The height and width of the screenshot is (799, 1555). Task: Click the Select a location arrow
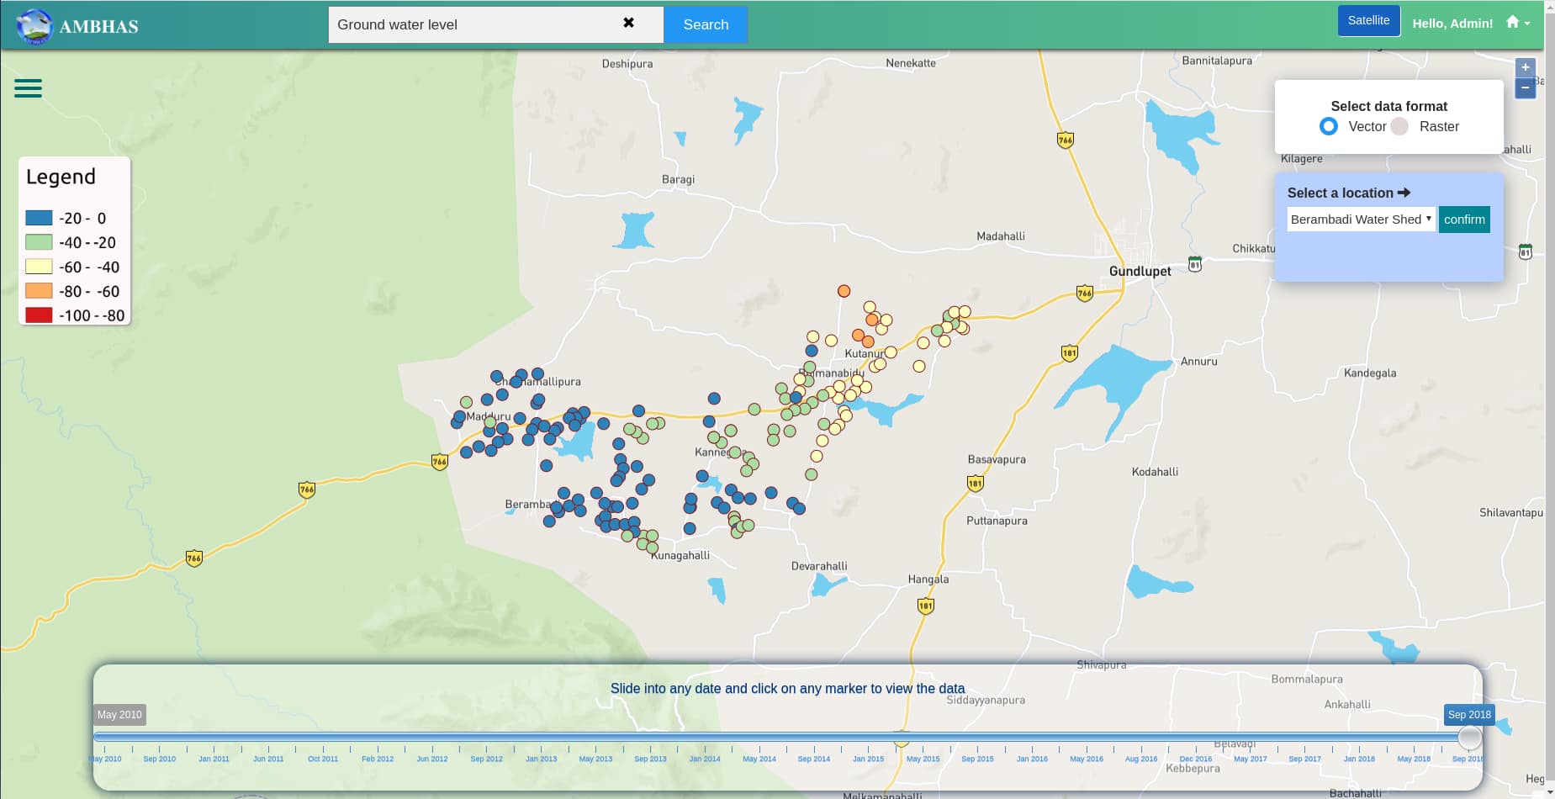coord(1404,193)
